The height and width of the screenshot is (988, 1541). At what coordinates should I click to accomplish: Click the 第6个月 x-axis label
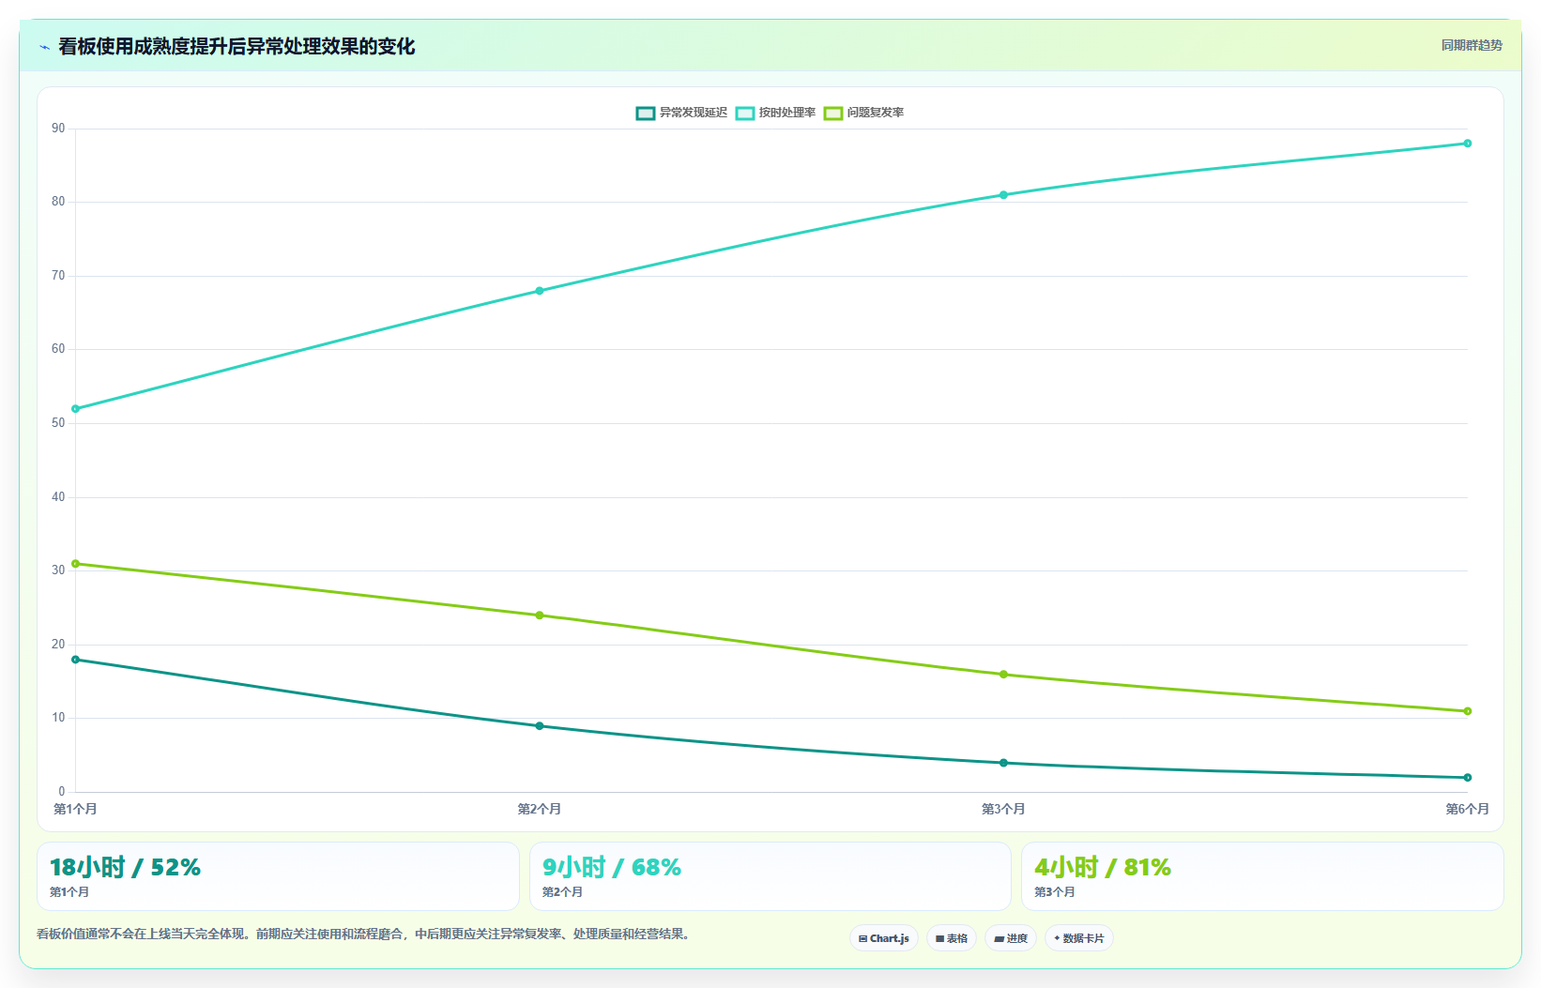click(1467, 809)
